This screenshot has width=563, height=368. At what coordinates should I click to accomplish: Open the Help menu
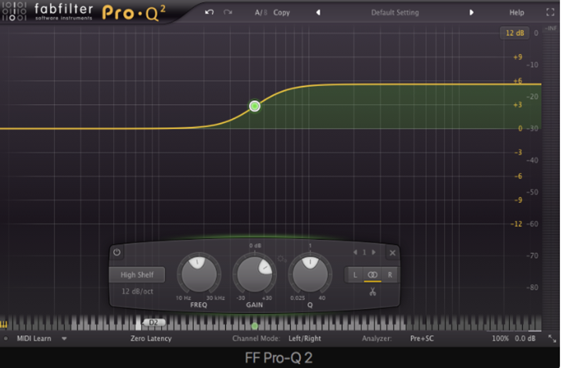coord(517,13)
